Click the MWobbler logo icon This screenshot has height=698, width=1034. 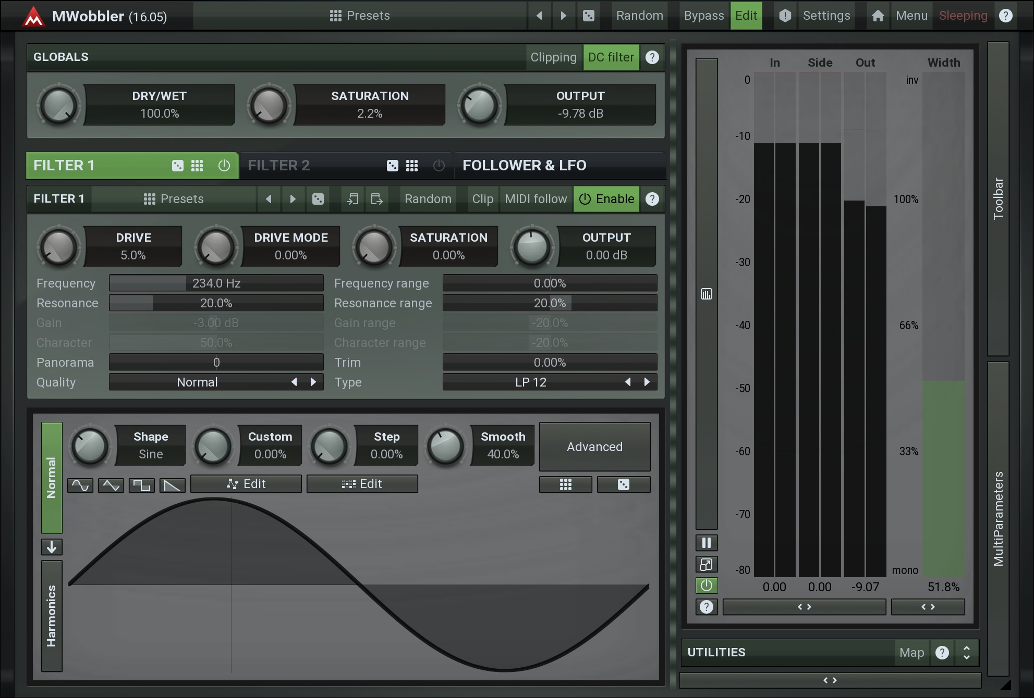tap(33, 16)
